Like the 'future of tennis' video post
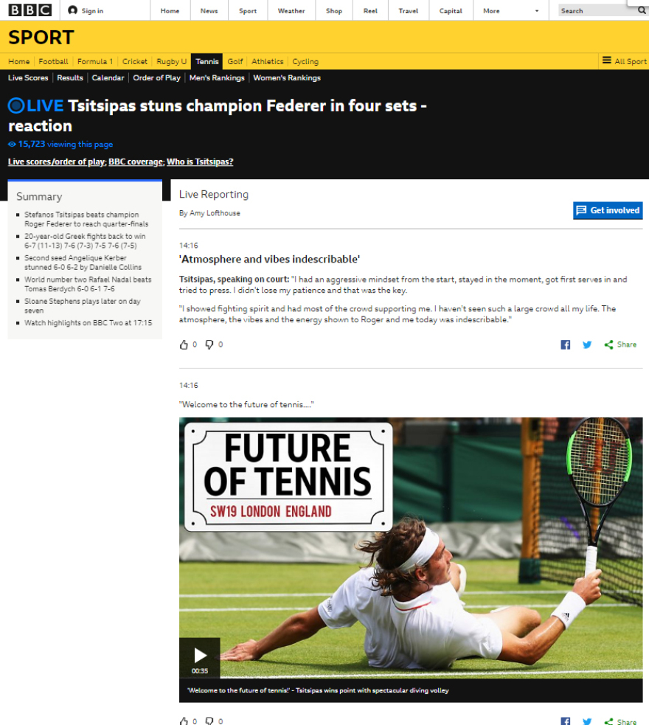The width and height of the screenshot is (649, 725). (x=184, y=721)
